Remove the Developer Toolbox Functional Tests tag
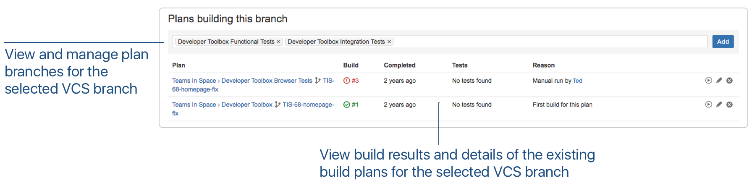 [x=278, y=42]
